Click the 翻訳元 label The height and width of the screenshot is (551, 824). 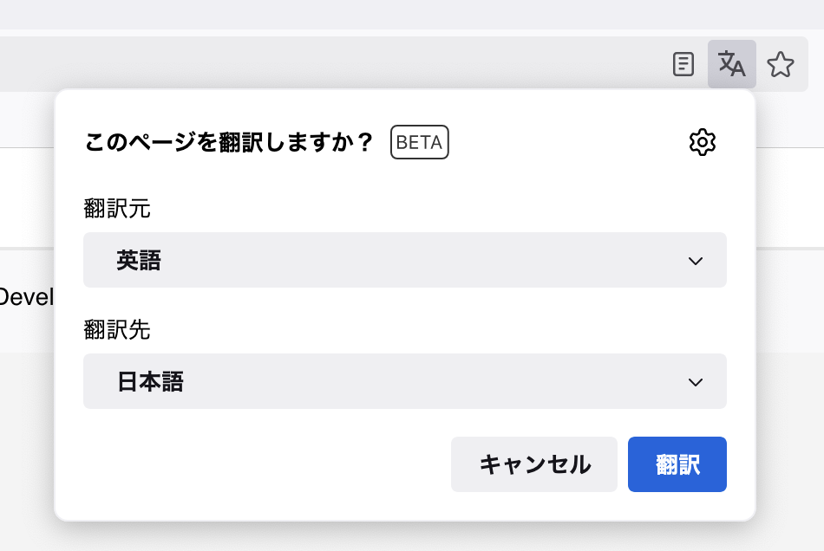(x=117, y=208)
